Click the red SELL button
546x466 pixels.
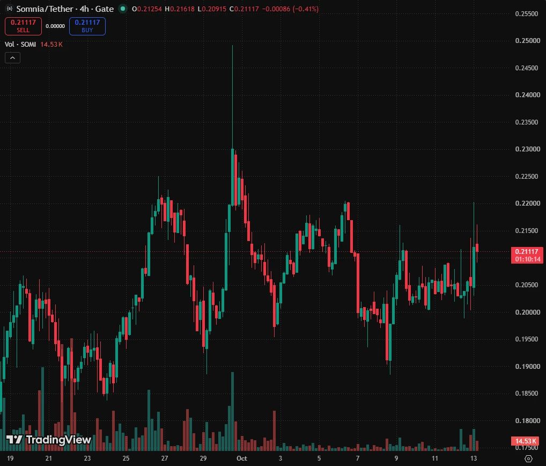pyautogui.click(x=23, y=26)
